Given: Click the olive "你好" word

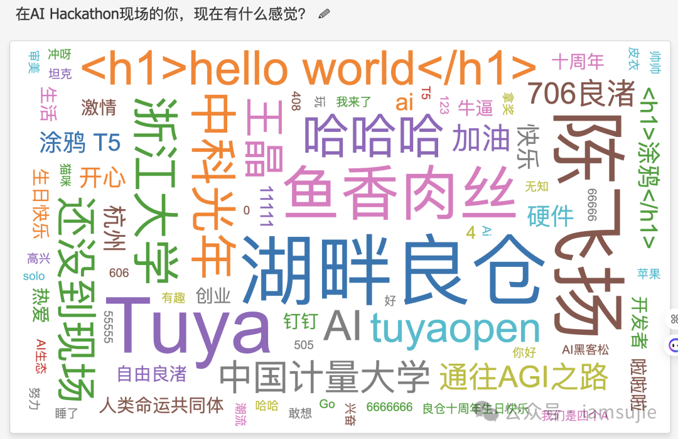Looking at the screenshot, I should (x=524, y=352).
